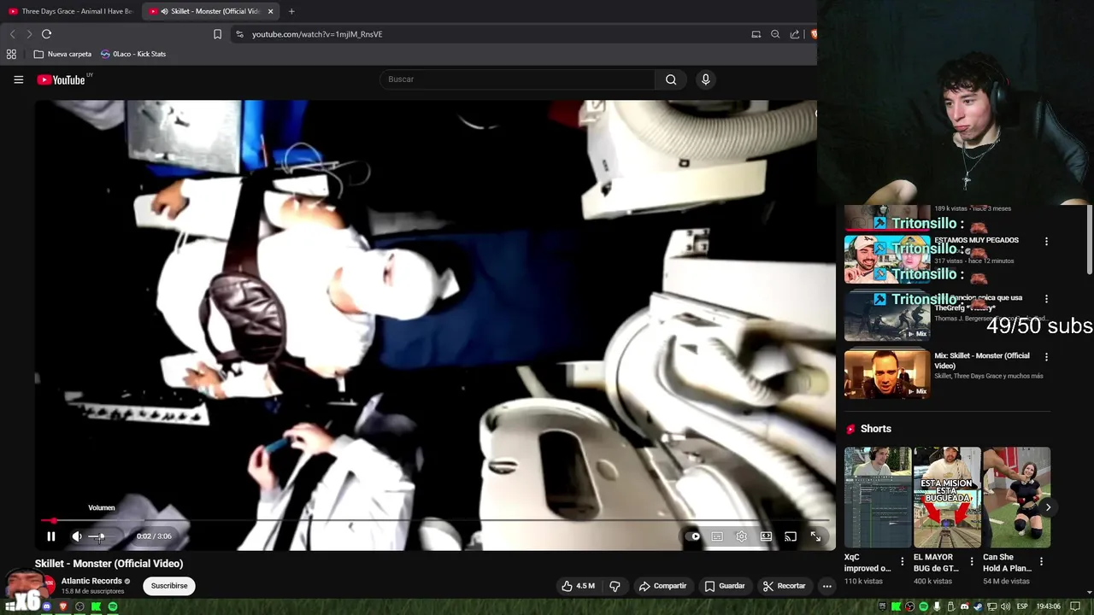Start voice search with the microphone icon
This screenshot has width=1094, height=615.
point(705,79)
